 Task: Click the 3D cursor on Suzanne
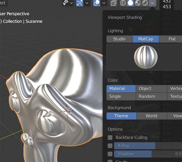[67, 111]
